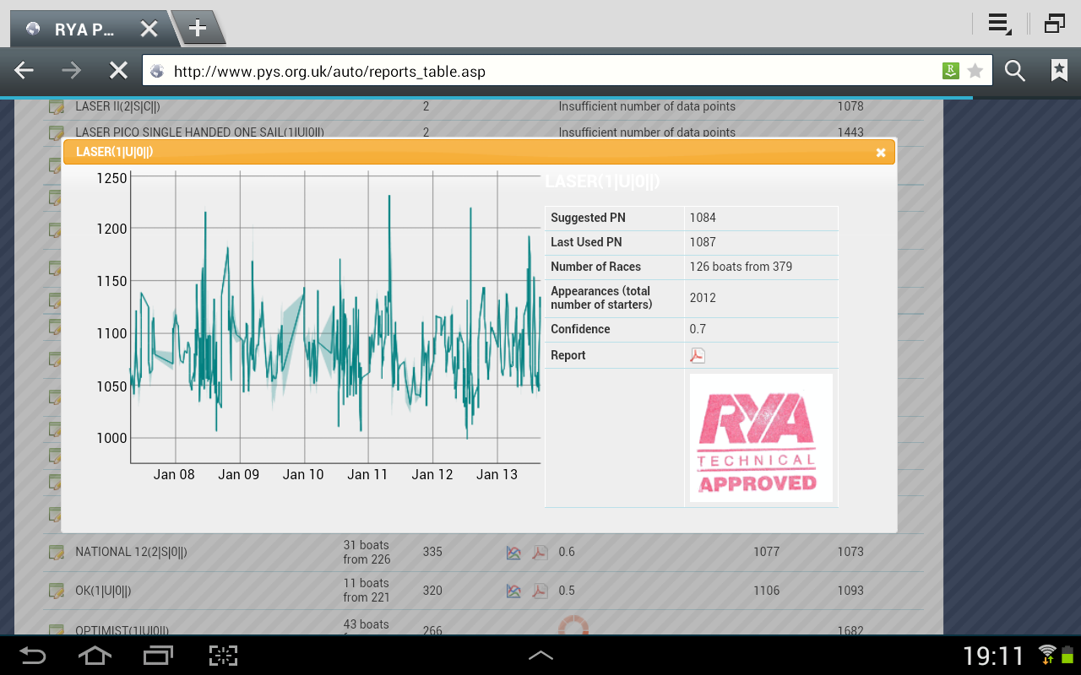The height and width of the screenshot is (675, 1081).
Task: Select the LASER II(2|S|C||) class name
Action: 117,106
